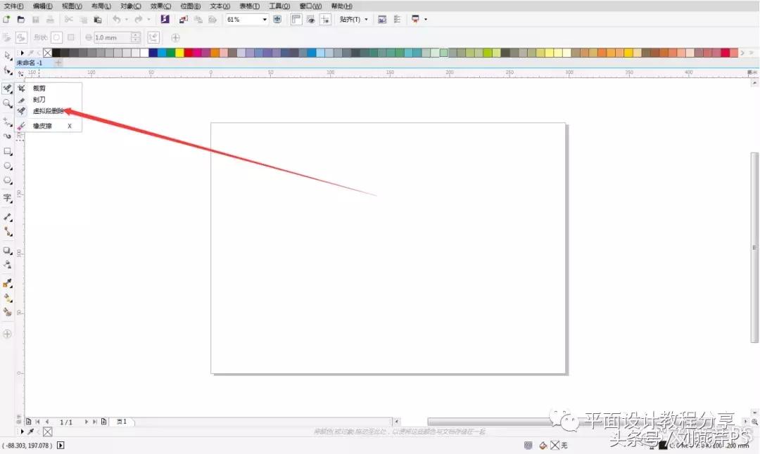Expand the Shape tool flyout arrow
Screen dimensions: 760x454
11,74
